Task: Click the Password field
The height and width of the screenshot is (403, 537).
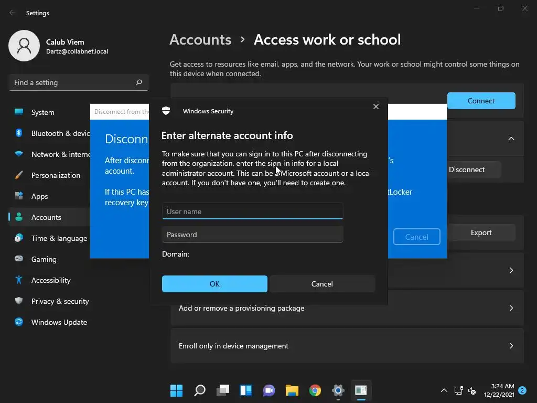Action: (x=252, y=235)
